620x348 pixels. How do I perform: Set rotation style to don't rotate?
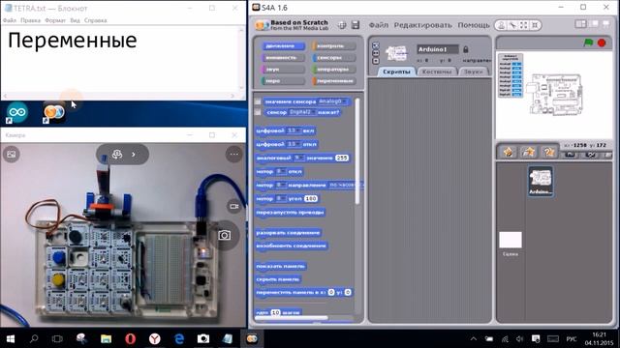[x=376, y=61]
